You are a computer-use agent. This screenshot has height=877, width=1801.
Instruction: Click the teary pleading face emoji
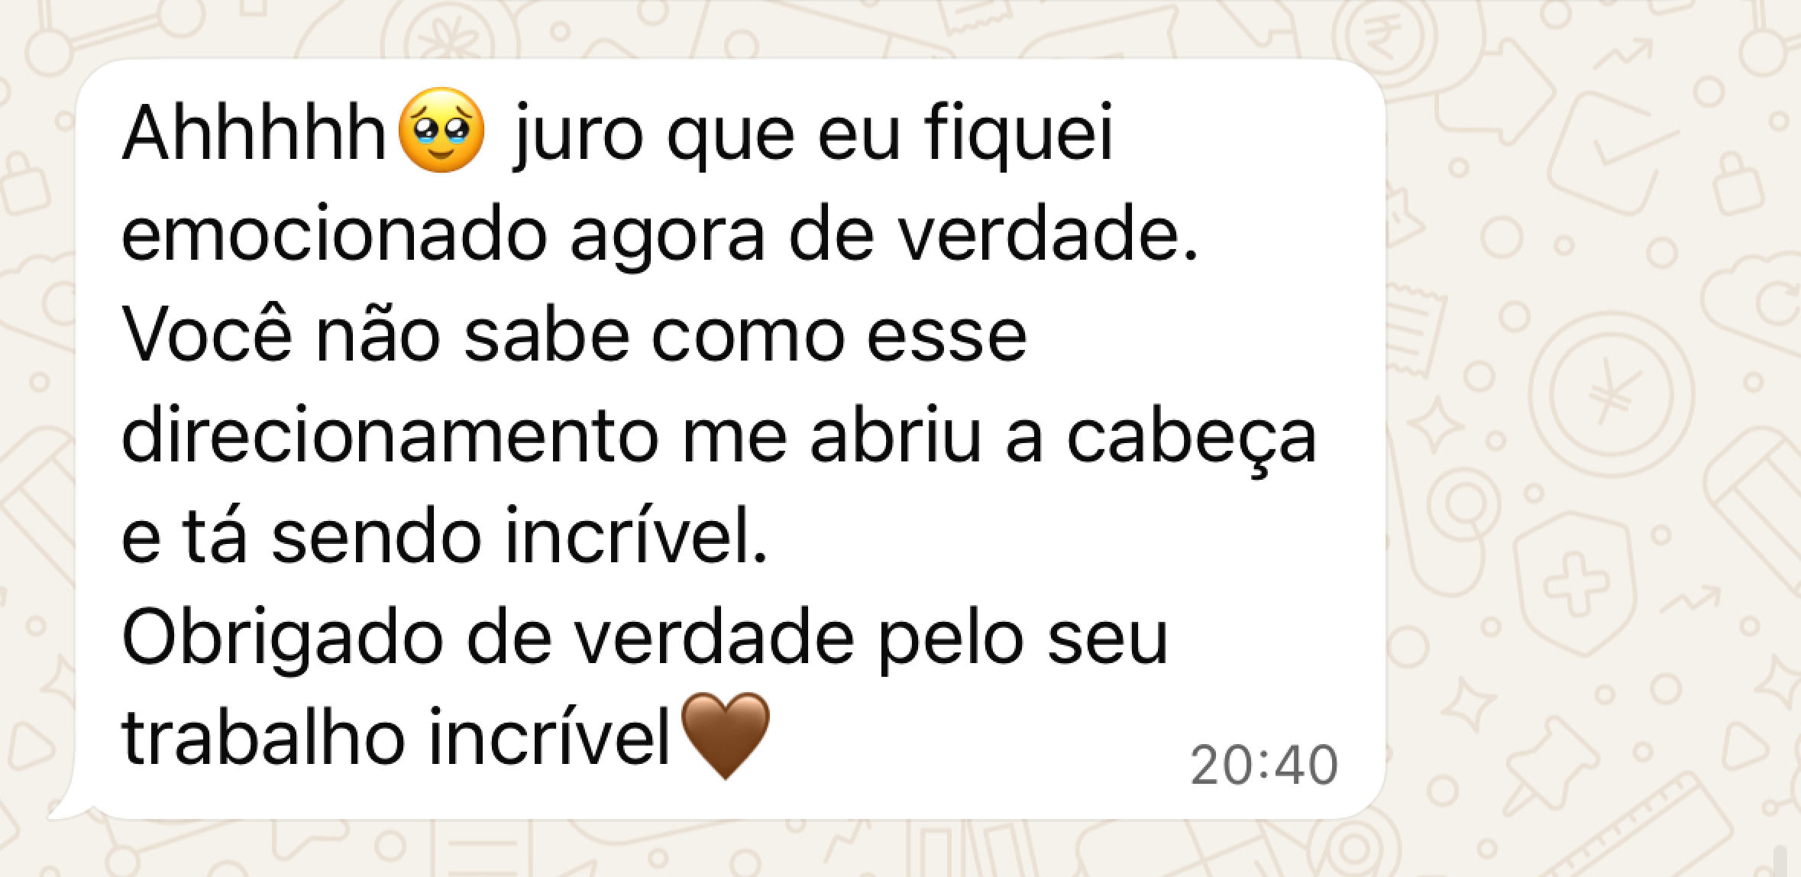442,131
